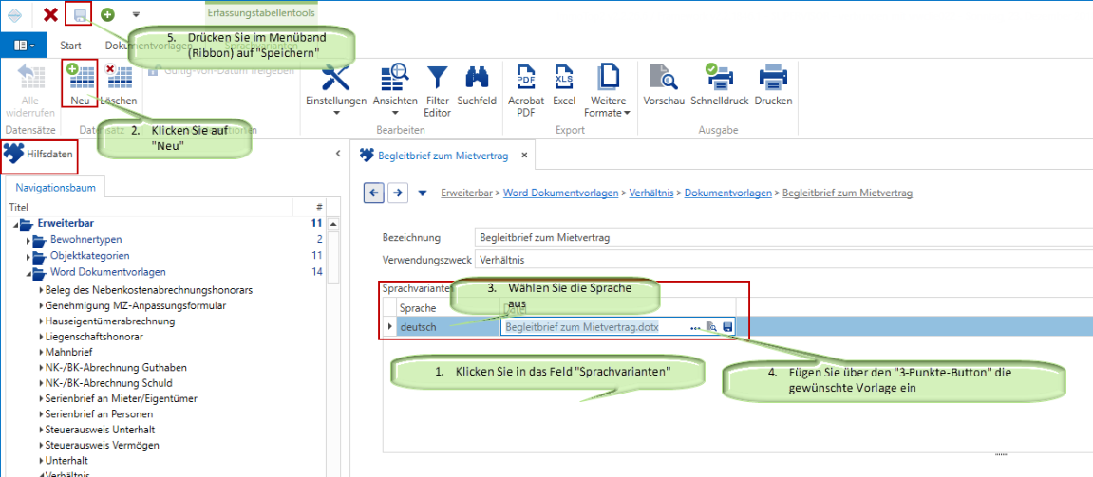The width and height of the screenshot is (1093, 477).
Task: Select Genehmigung MZ-Anpassungsformular tree item
Action: 135,305
